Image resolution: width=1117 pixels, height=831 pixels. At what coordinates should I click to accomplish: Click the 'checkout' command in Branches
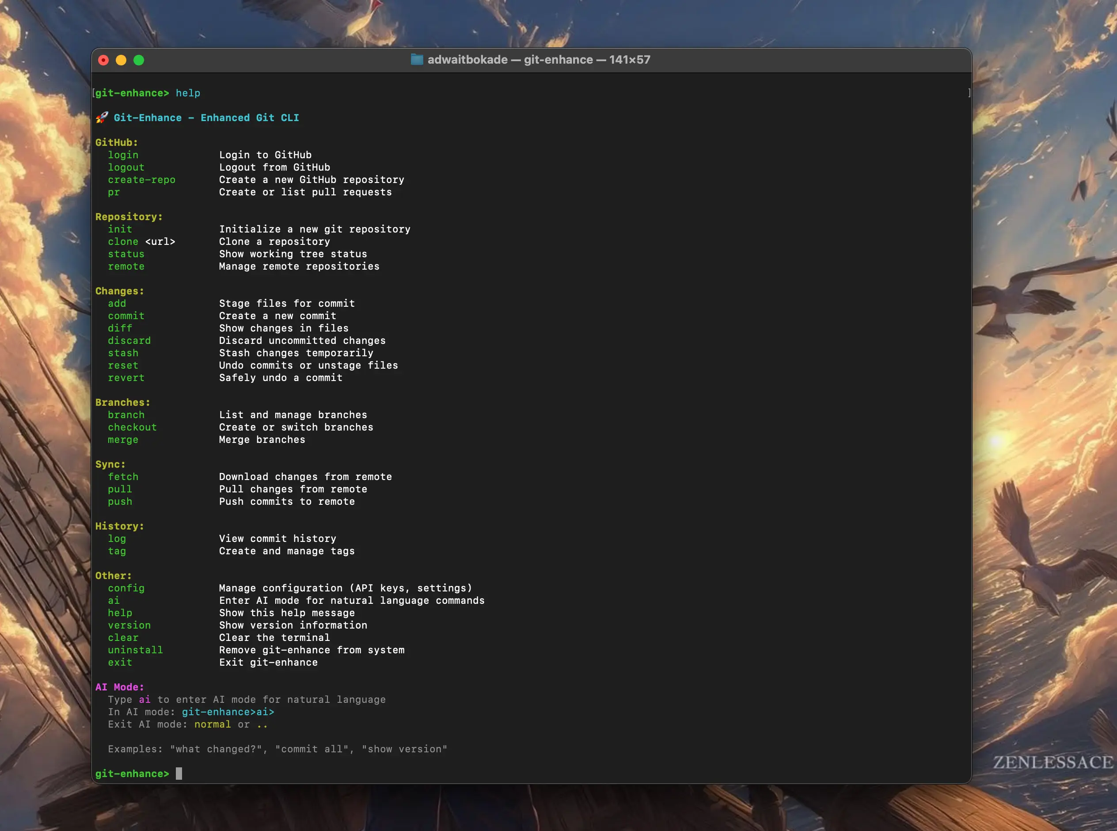[x=132, y=427]
